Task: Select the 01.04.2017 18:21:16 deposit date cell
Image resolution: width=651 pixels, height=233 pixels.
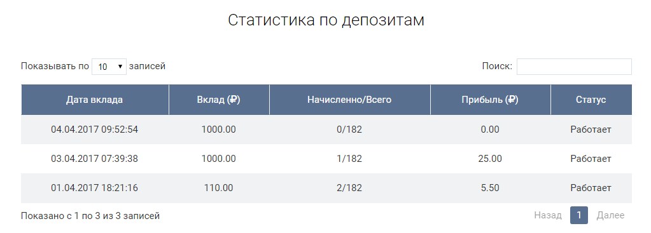Action: point(95,189)
